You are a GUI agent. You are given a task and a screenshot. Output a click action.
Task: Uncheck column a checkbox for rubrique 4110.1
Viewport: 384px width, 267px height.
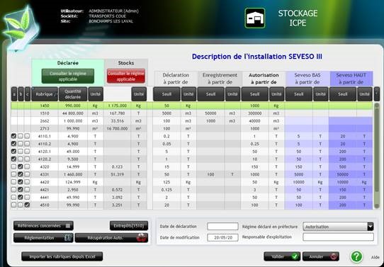(13, 136)
